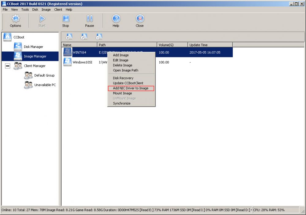
Task: Sort by the Volume(G) column header
Action: [x=172, y=45]
